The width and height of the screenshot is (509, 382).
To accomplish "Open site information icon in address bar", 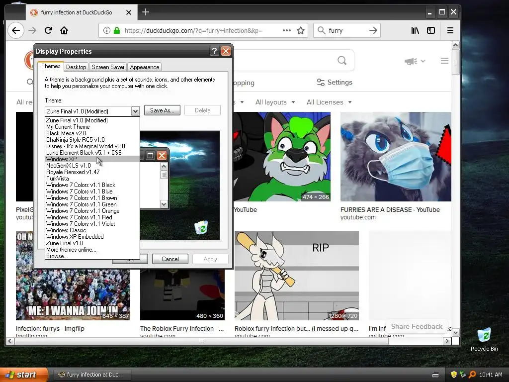I will pyautogui.click(x=106, y=30).
